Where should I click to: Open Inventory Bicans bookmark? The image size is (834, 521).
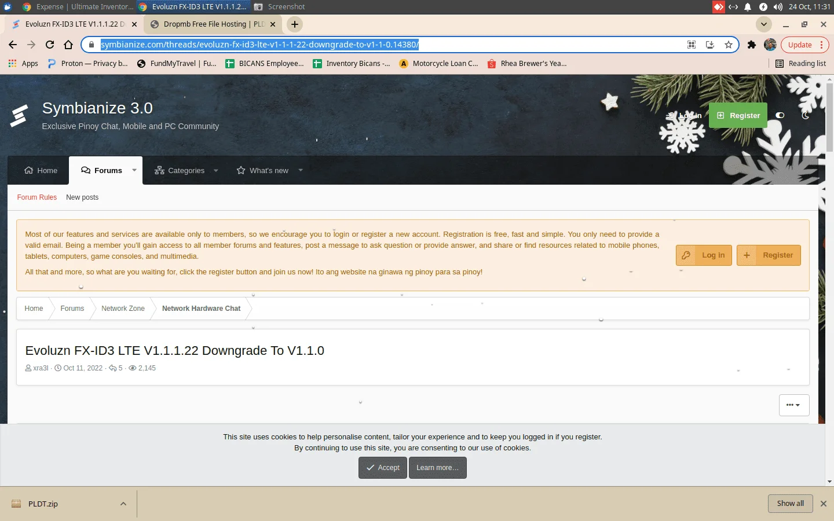(x=352, y=64)
